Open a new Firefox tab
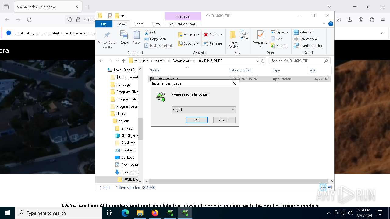The height and width of the screenshot is (219, 390). 88,7
